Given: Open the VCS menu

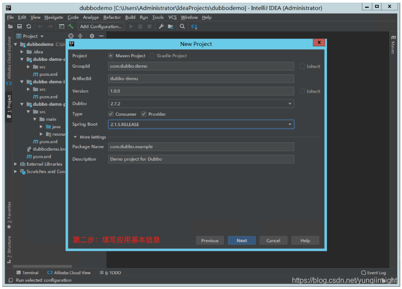Looking at the screenshot, I should tap(172, 17).
